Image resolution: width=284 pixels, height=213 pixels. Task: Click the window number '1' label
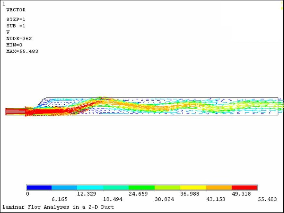4,4
